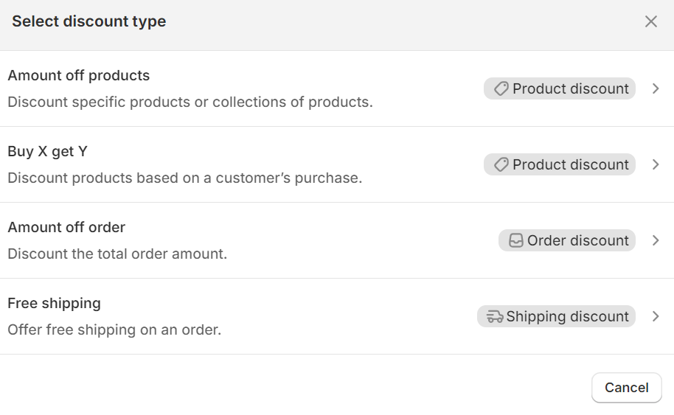Click the "Offer free shipping on an order" text

114,330
